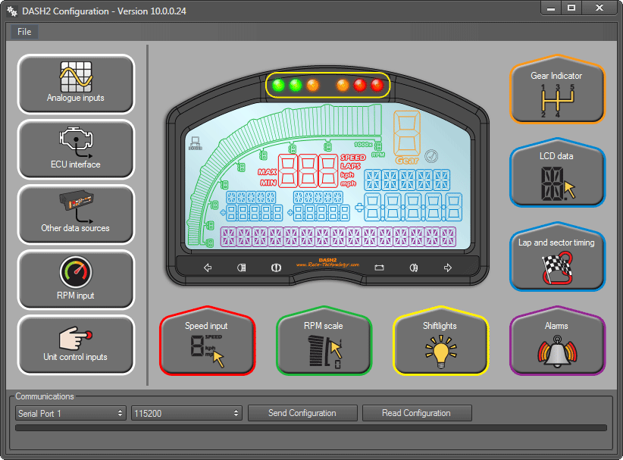Click the Send Configuration button

pos(302,413)
